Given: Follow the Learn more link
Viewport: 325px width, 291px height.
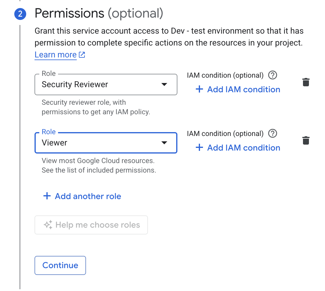Looking at the screenshot, I should point(56,55).
